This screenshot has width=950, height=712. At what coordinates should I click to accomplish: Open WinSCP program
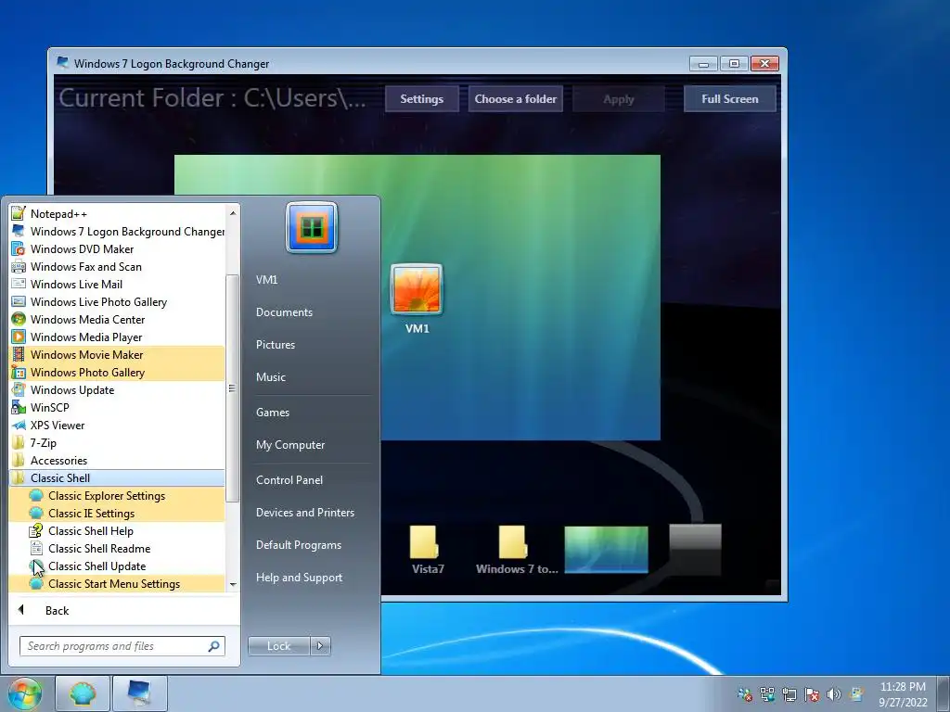pos(117,408)
